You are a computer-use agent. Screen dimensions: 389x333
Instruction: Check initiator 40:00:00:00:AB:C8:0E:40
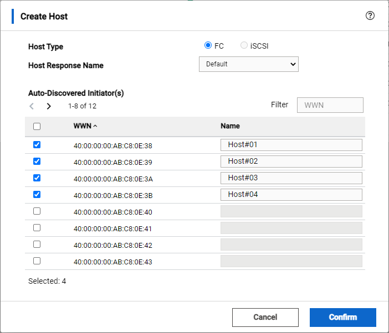pyautogui.click(x=37, y=211)
